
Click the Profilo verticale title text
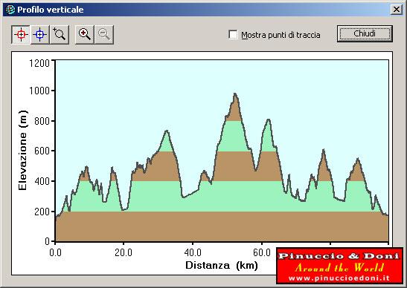tap(51, 10)
